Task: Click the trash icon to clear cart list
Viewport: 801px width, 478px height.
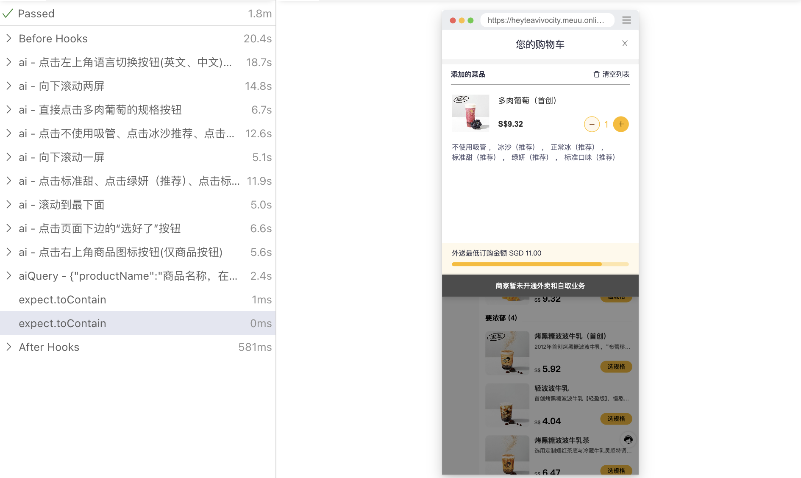Action: coord(596,75)
